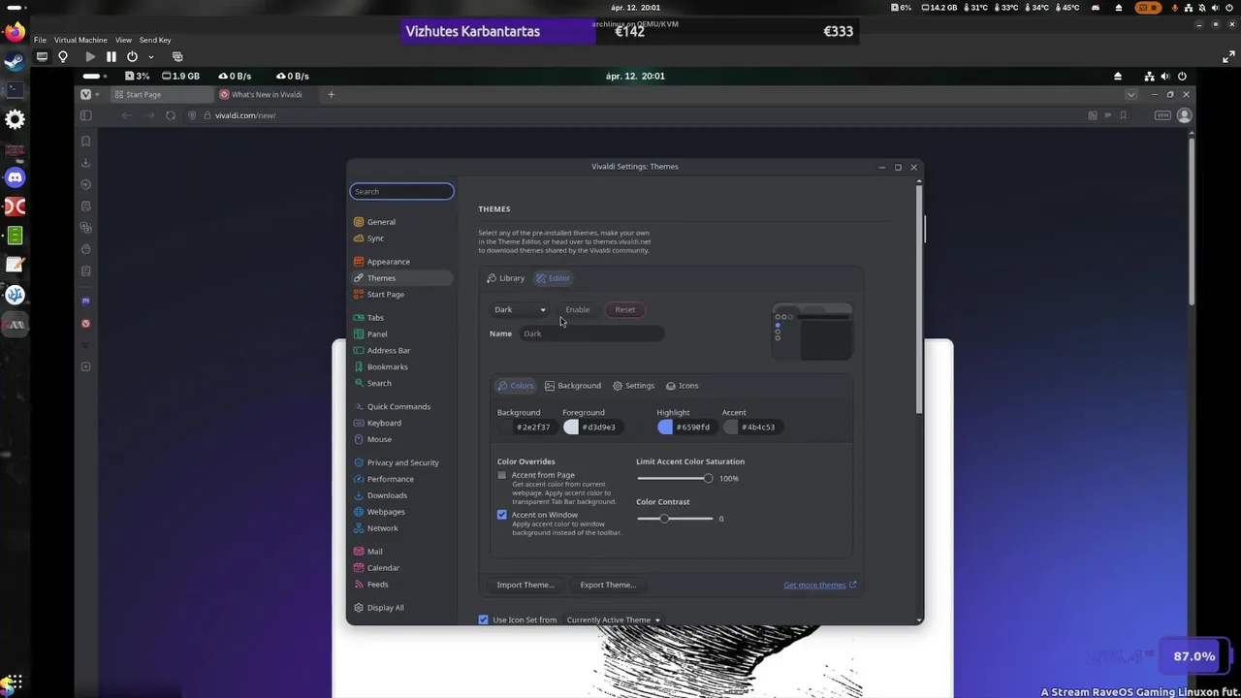Open the Foreground color swatch
The image size is (1241, 698).
pyautogui.click(x=571, y=427)
